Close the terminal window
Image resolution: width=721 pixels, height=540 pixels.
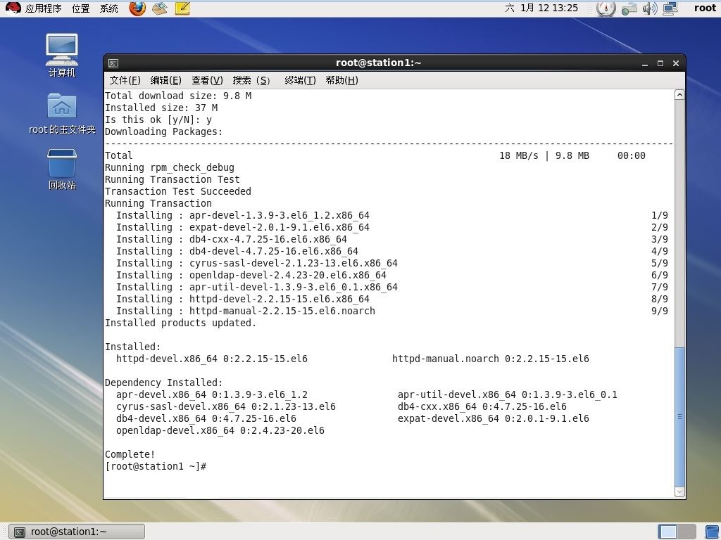[x=676, y=63]
